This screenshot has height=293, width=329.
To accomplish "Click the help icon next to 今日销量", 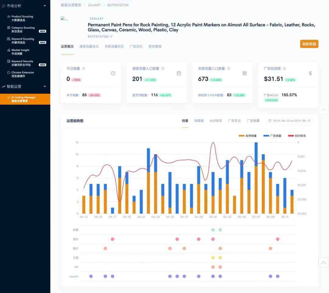I will [84, 69].
